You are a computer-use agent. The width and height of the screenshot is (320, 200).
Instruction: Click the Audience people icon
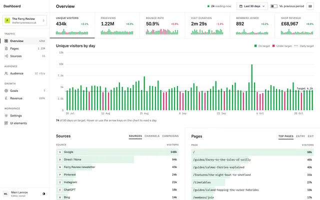(x=6, y=73)
